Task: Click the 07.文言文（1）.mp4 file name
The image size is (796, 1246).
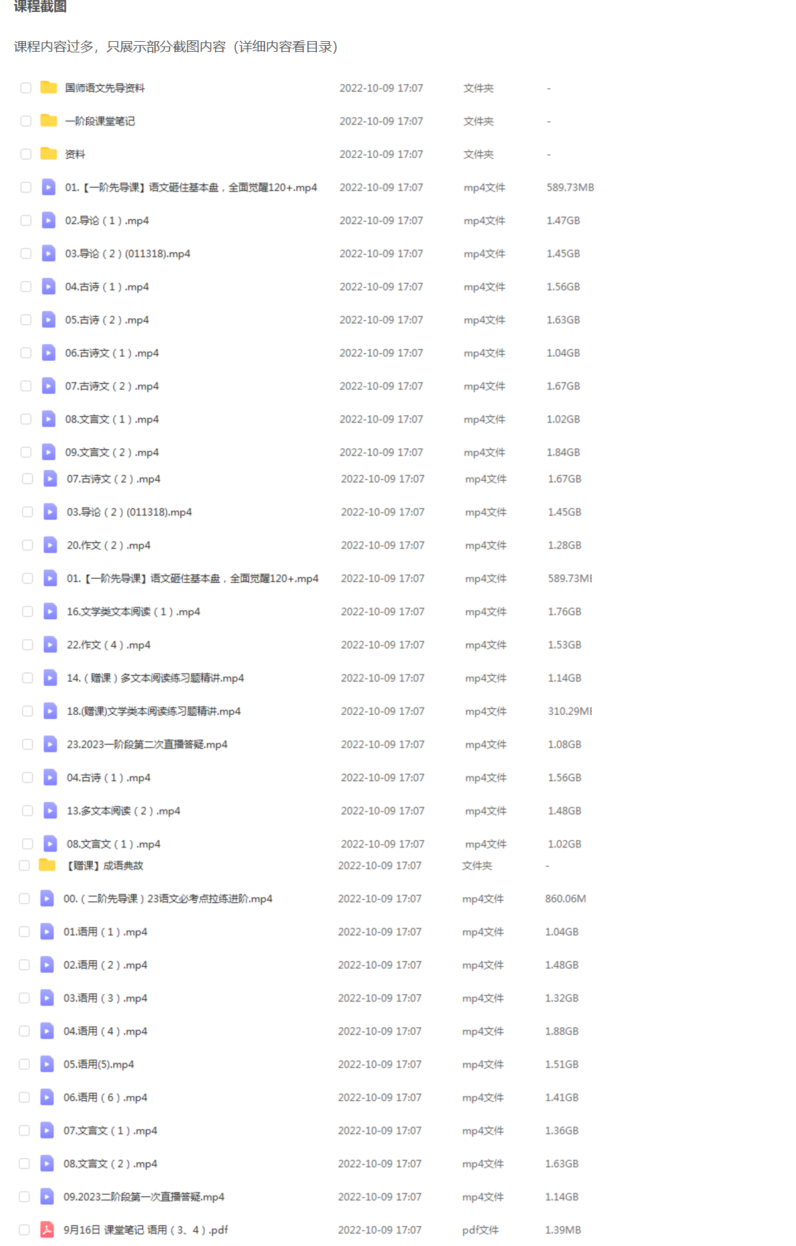Action: pyautogui.click(x=110, y=1131)
